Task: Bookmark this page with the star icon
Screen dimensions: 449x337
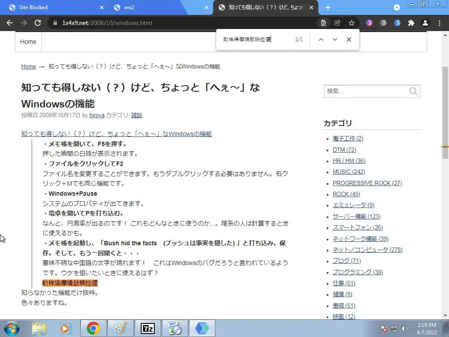Action: tap(351, 23)
